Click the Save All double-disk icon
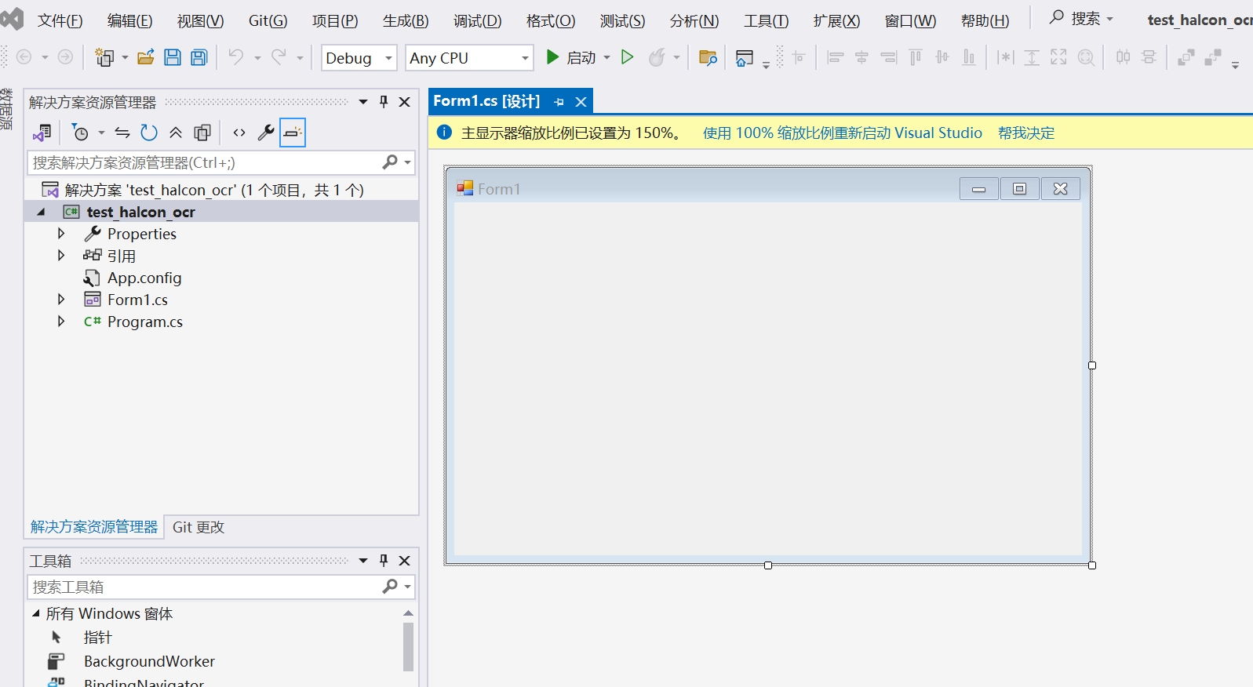The width and height of the screenshot is (1253, 687). (x=199, y=57)
